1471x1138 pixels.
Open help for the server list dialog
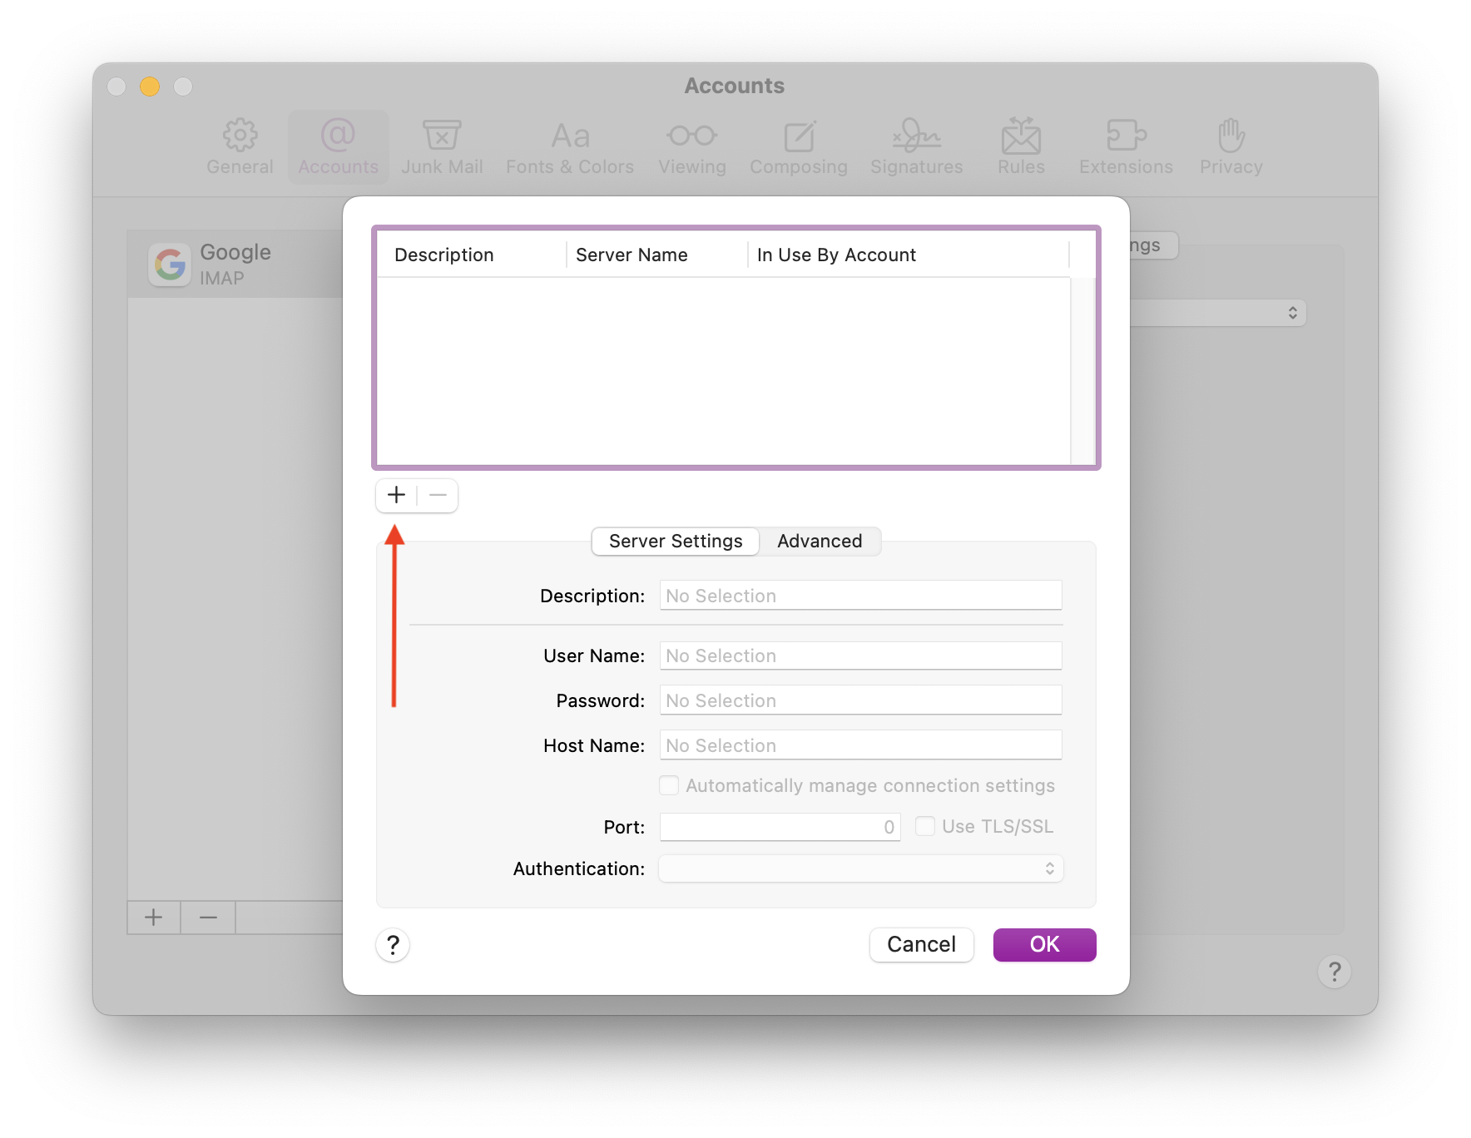pos(393,945)
